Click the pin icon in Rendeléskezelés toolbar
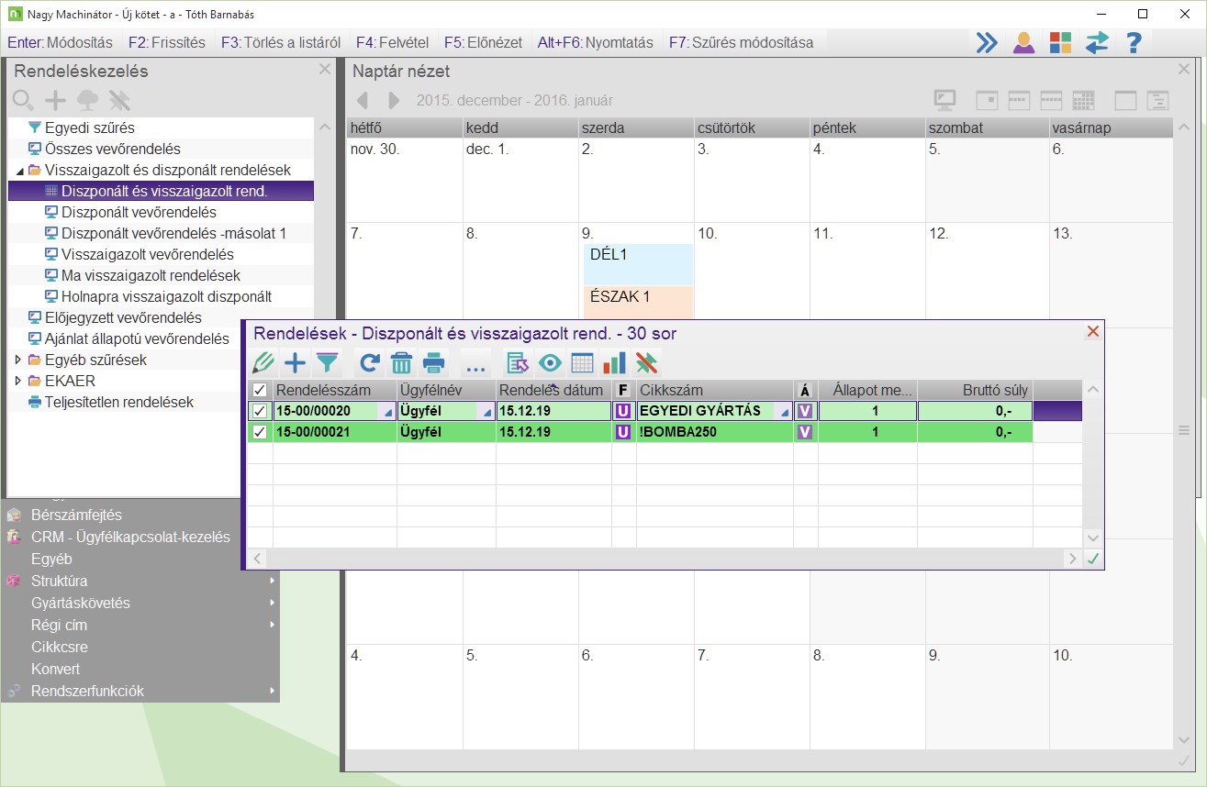Image resolution: width=1207 pixels, height=787 pixels. 119,101
